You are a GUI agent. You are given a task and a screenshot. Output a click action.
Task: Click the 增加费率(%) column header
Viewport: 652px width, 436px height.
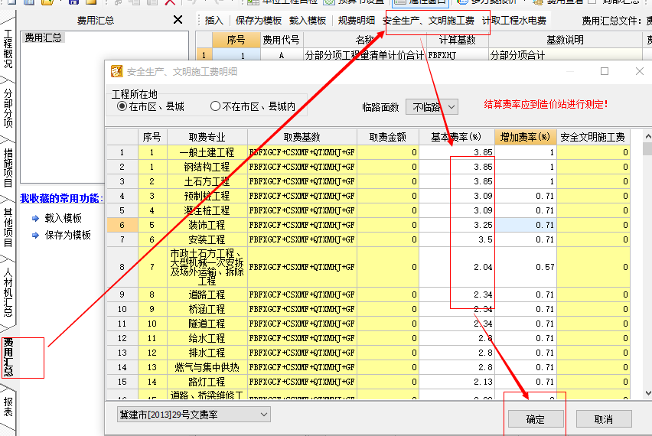[525, 137]
